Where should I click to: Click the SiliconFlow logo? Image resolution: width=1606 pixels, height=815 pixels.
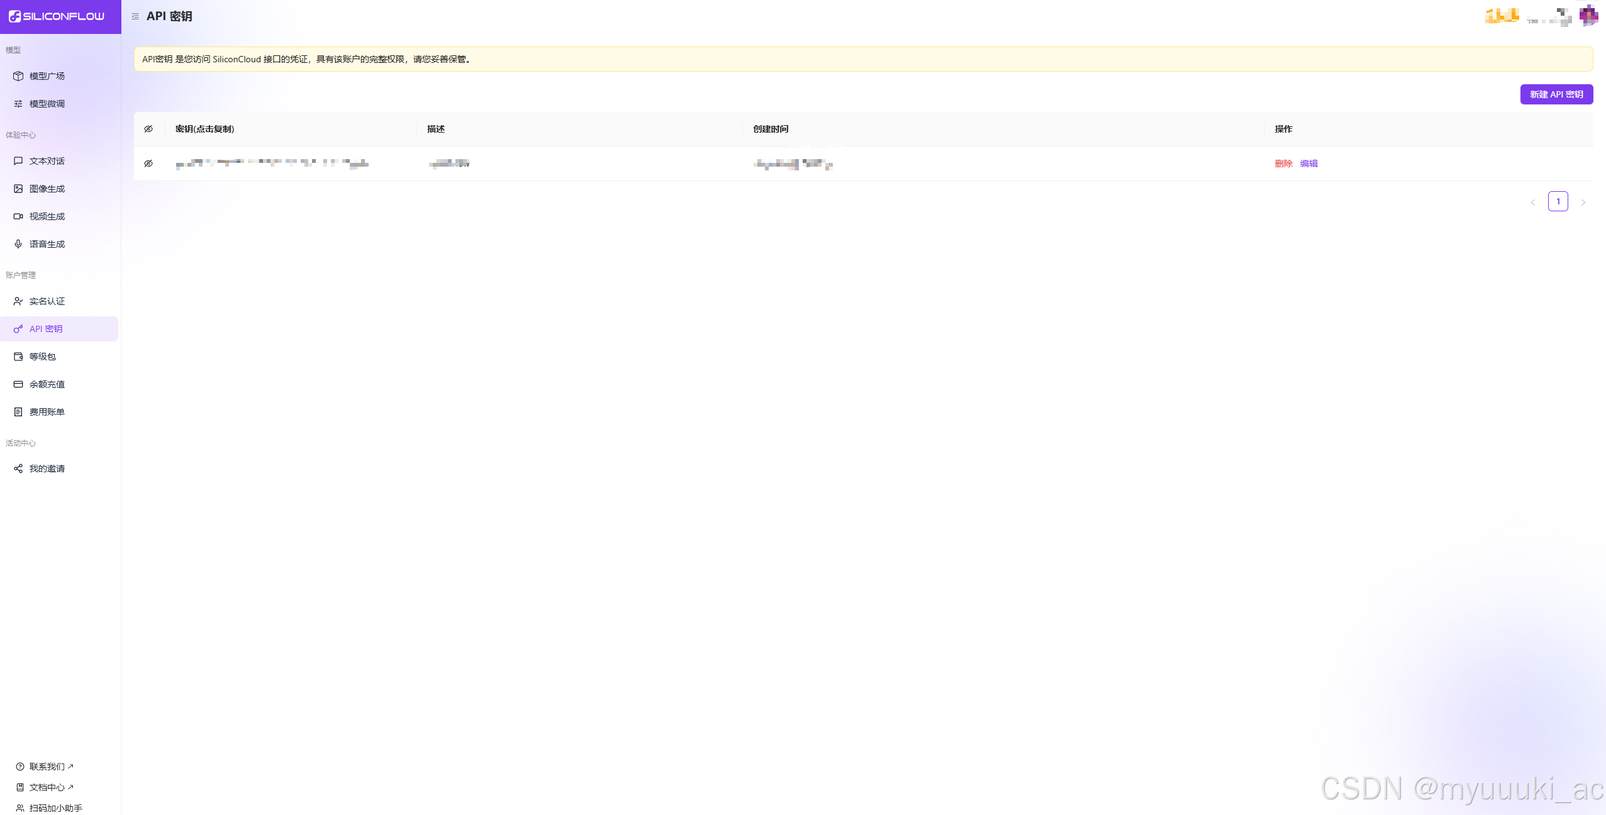57,16
